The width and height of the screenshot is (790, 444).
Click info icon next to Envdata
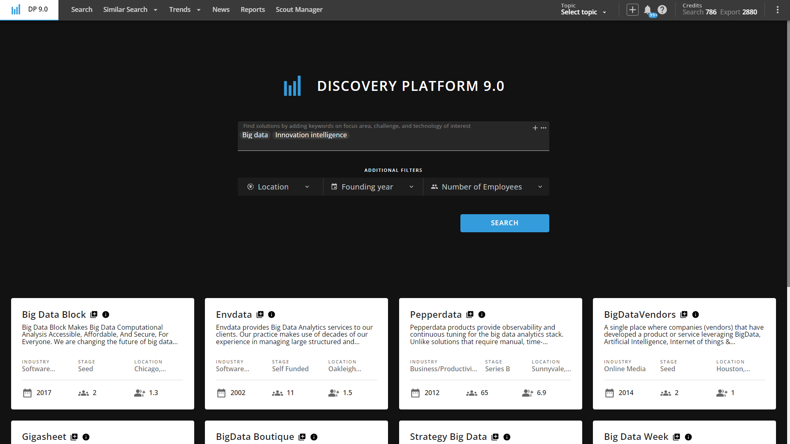(272, 314)
